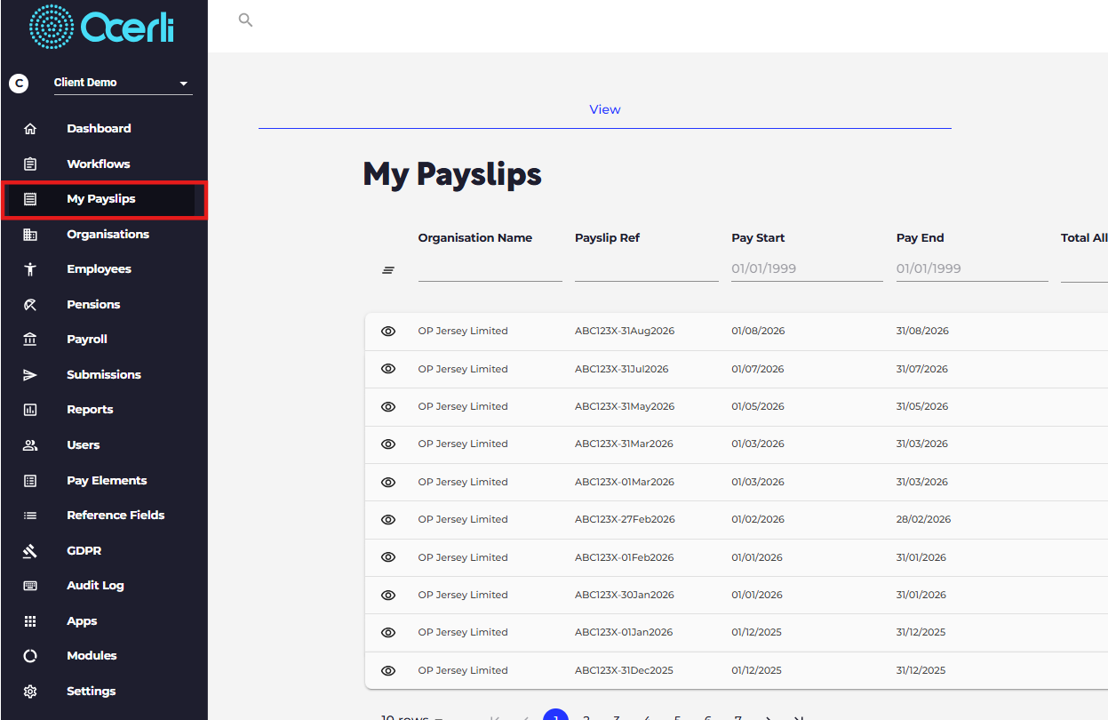Focus the Payslip Ref filter field
Viewport: 1108px width, 720px height.
[647, 268]
